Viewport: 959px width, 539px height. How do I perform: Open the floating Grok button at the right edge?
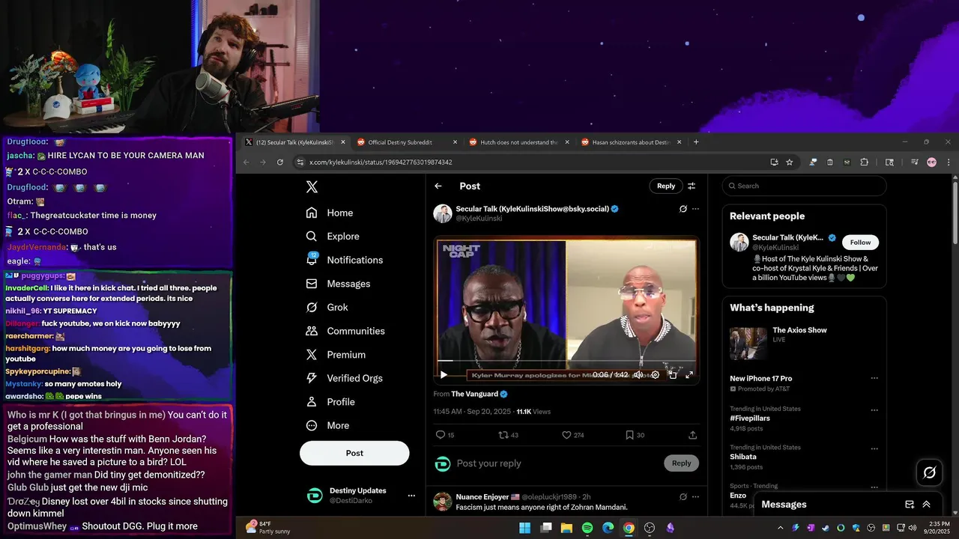pos(930,472)
